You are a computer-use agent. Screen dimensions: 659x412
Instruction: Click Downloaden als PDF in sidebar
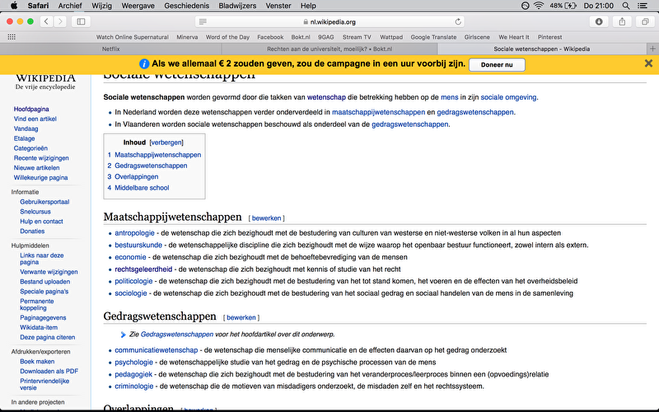coord(49,372)
